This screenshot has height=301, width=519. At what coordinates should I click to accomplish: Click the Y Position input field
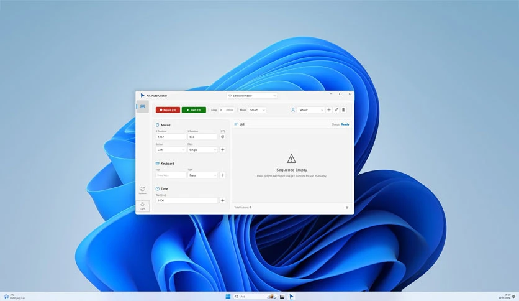pos(202,137)
